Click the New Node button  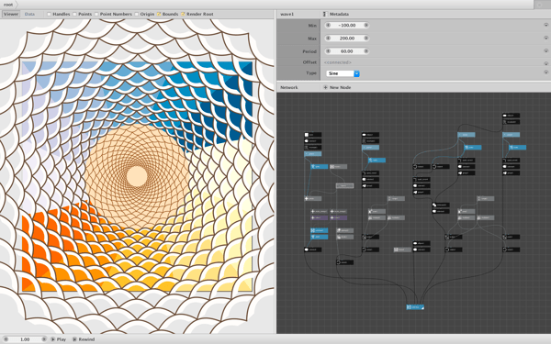(337, 87)
